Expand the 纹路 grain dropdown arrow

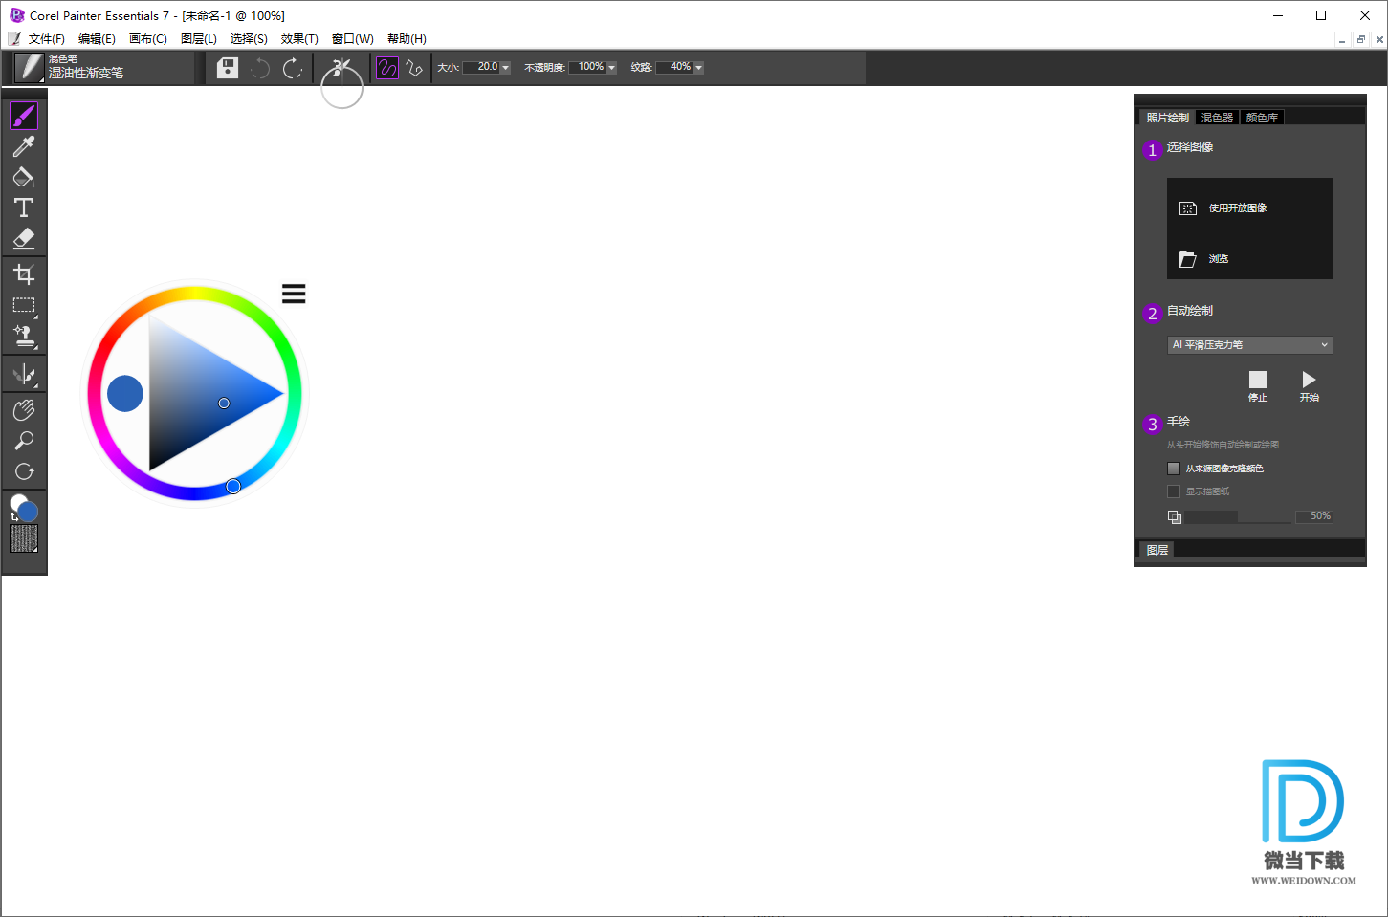698,68
